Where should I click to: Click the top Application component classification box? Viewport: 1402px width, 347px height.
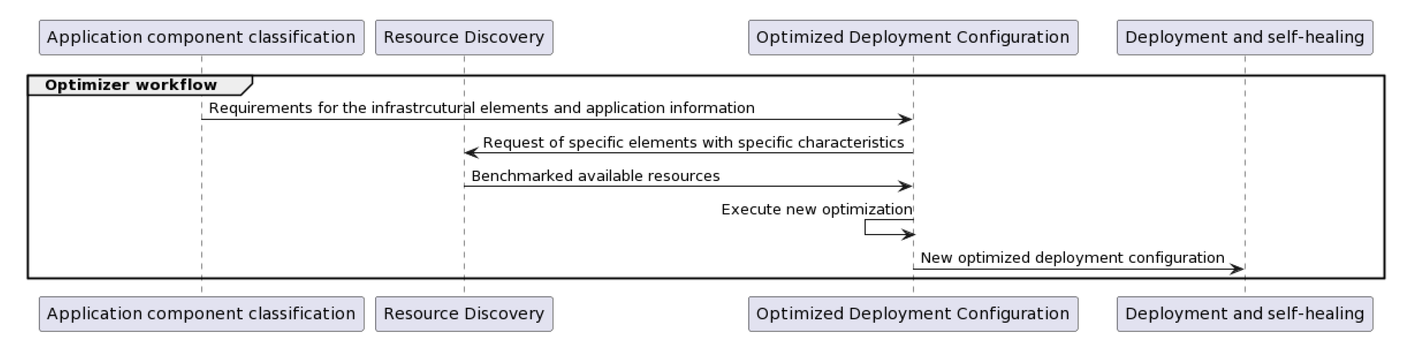tap(201, 37)
